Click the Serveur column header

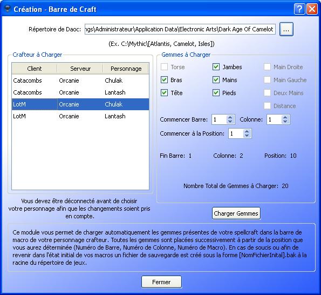click(80, 69)
